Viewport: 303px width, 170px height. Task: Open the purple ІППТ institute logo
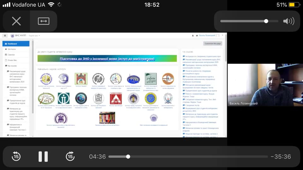click(x=61, y=118)
